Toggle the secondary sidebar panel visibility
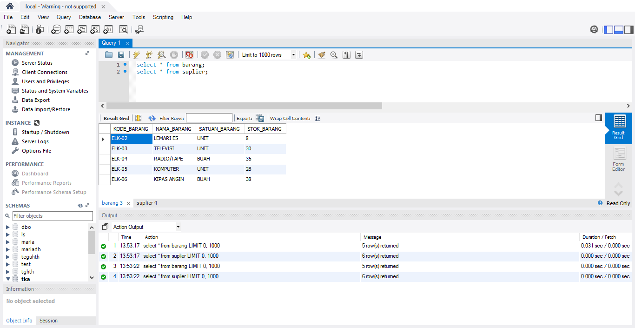This screenshot has height=328, width=635. click(628, 29)
